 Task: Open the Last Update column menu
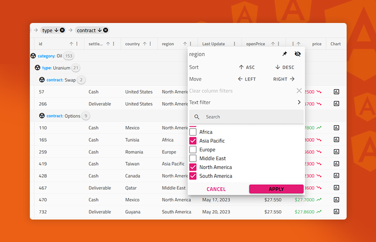(234, 44)
